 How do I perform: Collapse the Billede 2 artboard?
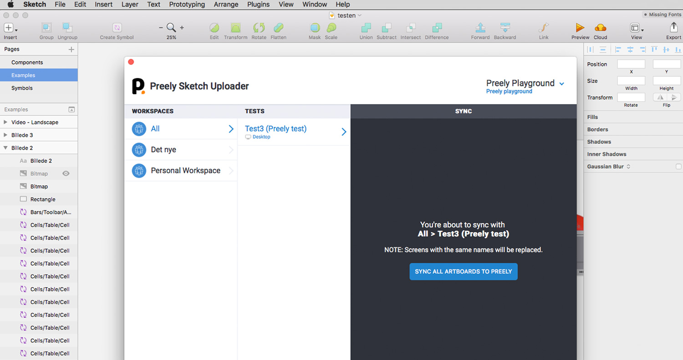pyautogui.click(x=5, y=148)
